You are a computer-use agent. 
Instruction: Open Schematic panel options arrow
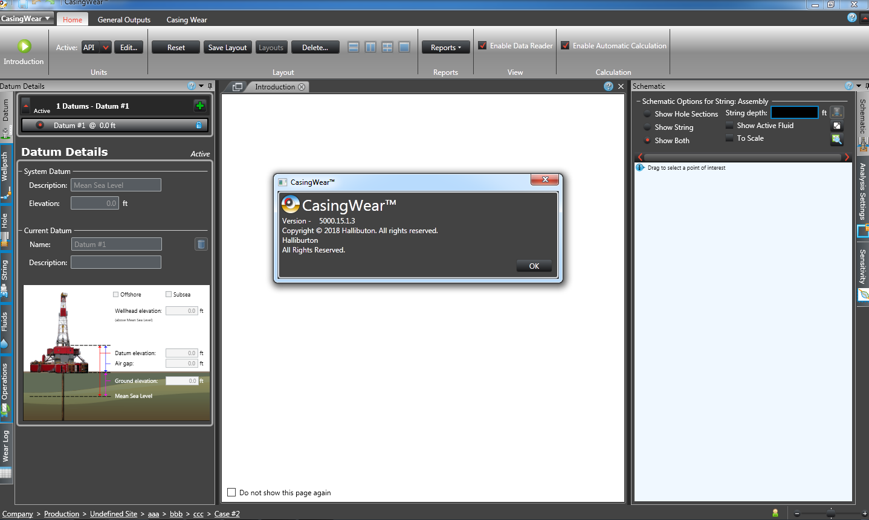[x=859, y=86]
